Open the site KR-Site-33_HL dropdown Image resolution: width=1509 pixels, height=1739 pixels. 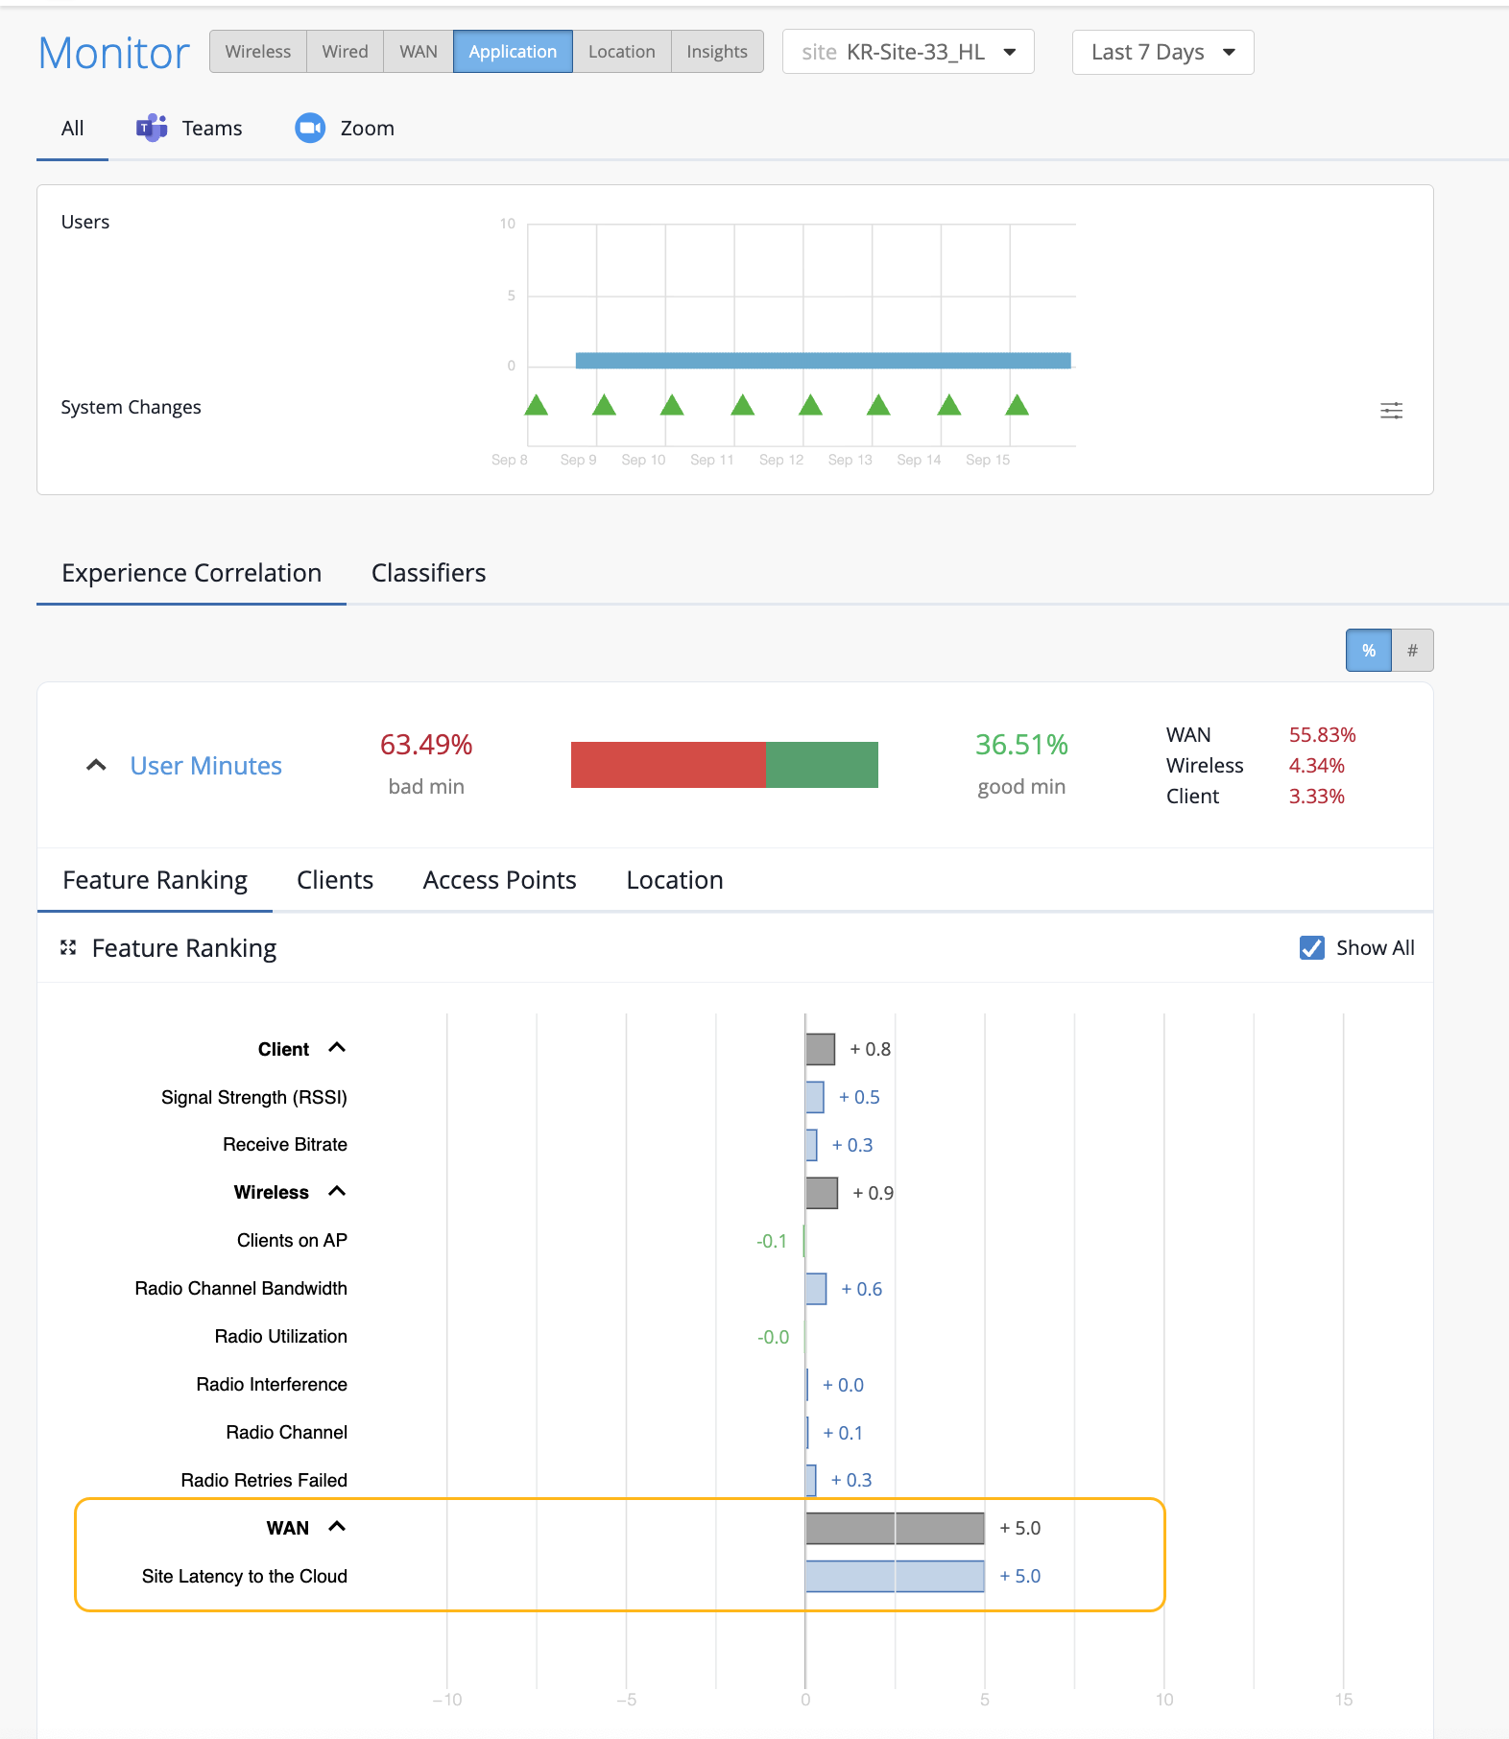click(907, 52)
